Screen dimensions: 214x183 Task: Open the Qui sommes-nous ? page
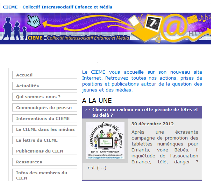(x=44, y=97)
